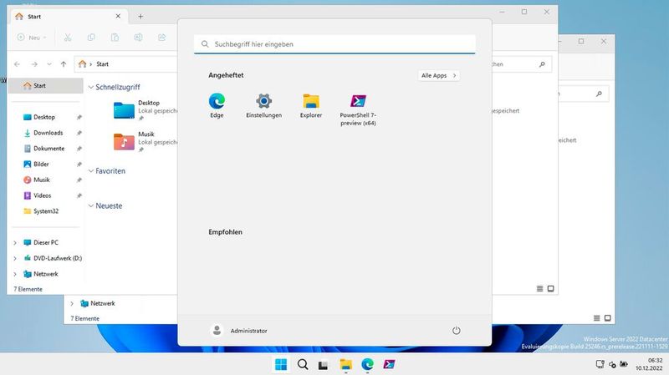Open recent locations dropdown in Explorer
The width and height of the screenshot is (669, 375).
click(x=49, y=64)
